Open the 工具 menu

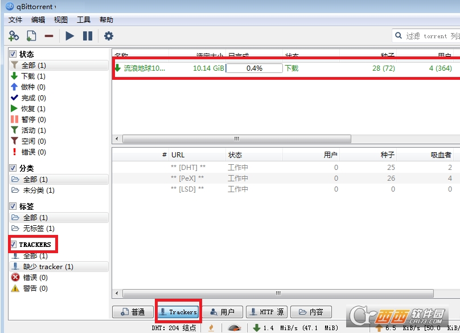(84, 20)
